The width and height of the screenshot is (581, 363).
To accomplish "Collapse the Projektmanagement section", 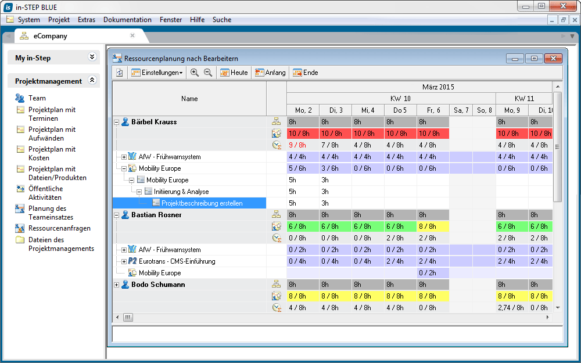I will 92,81.
